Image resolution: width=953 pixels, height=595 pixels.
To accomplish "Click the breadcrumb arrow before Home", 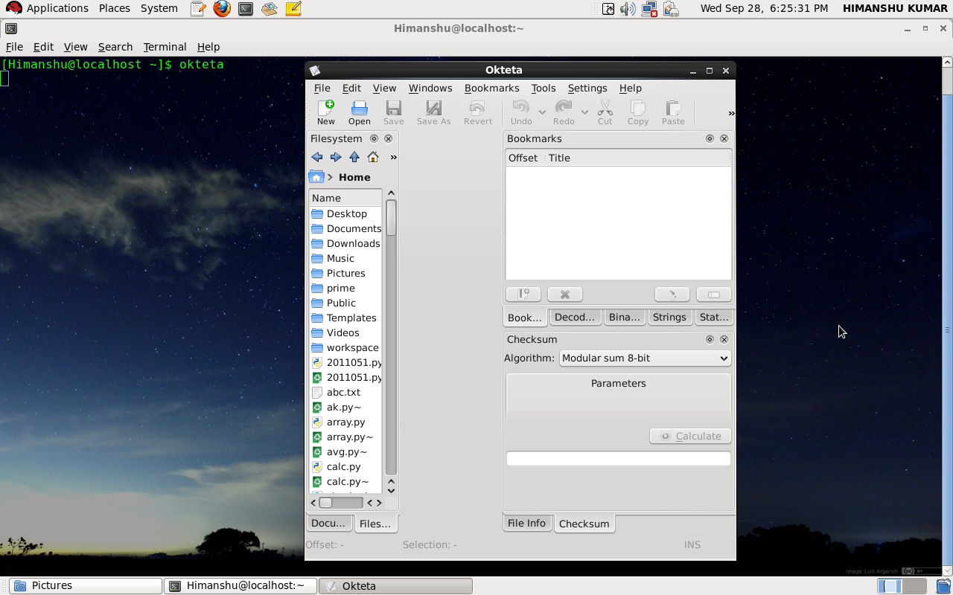I will [330, 177].
